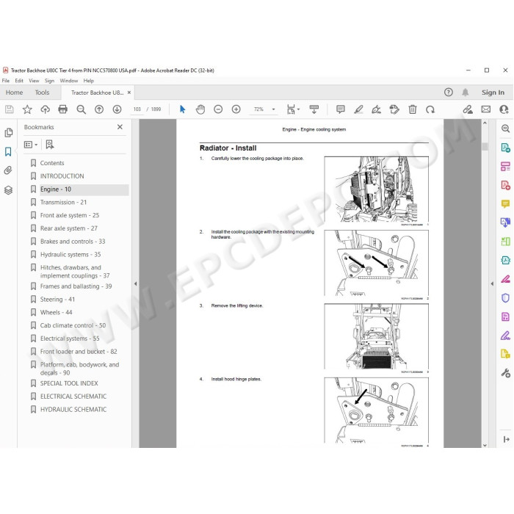This screenshot has height=514, width=514.
Task: Select the Highlight text pen
Action: click(x=358, y=109)
